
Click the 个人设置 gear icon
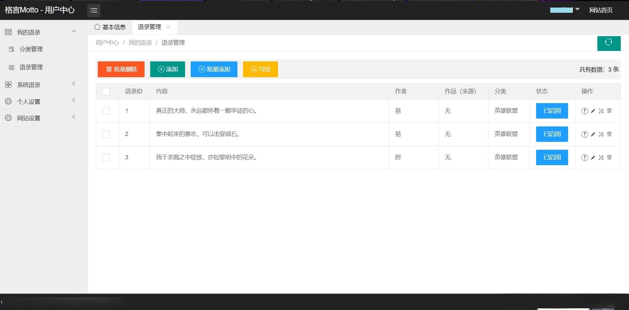[8, 101]
